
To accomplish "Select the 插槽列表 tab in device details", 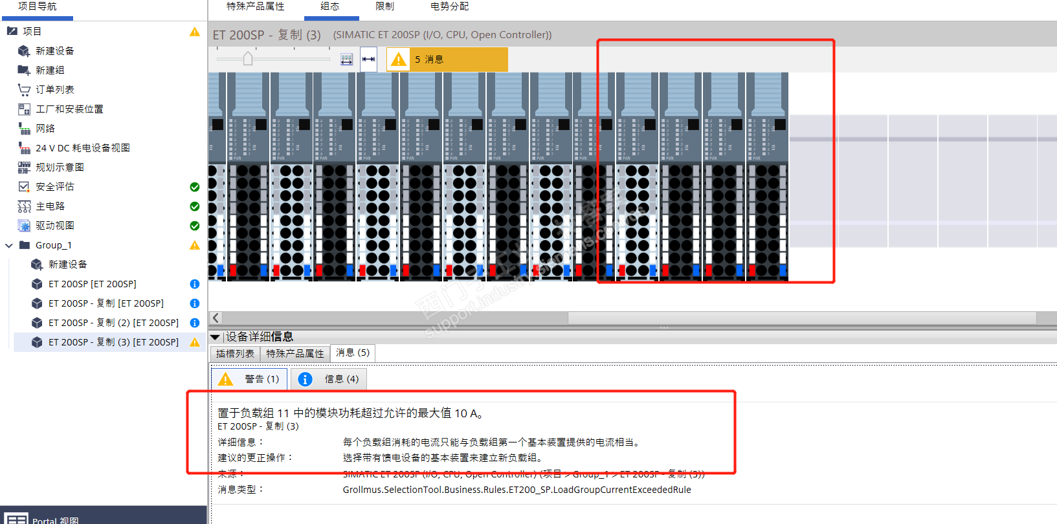I will pos(235,354).
